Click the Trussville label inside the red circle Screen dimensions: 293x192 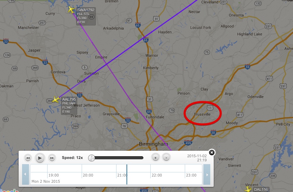click(202, 114)
